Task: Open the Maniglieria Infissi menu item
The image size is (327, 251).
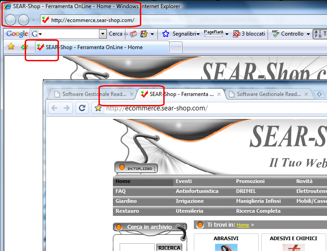Action: click(258, 201)
